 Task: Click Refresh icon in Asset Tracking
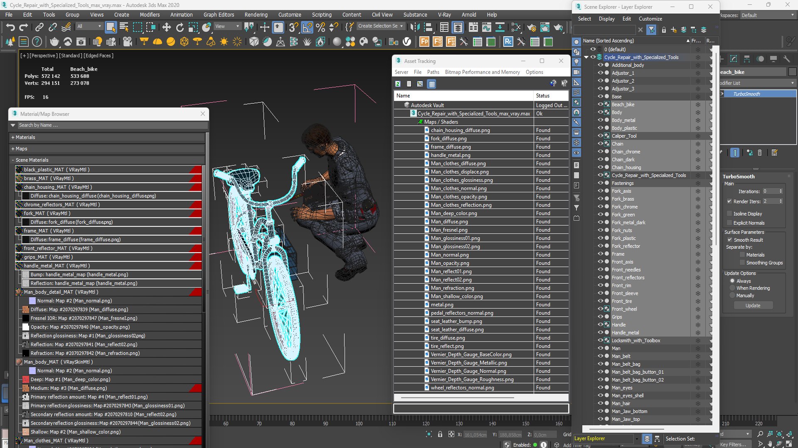(398, 84)
